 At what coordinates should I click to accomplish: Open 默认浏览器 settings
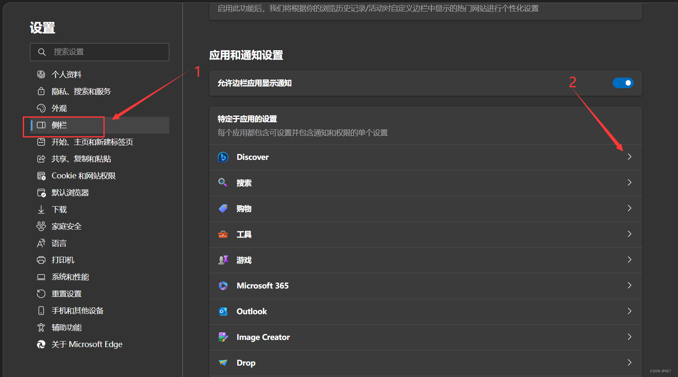pyautogui.click(x=100, y=192)
